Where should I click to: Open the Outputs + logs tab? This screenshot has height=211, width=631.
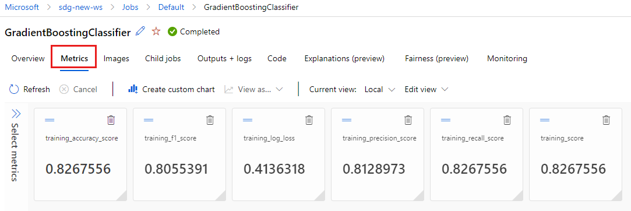(224, 58)
